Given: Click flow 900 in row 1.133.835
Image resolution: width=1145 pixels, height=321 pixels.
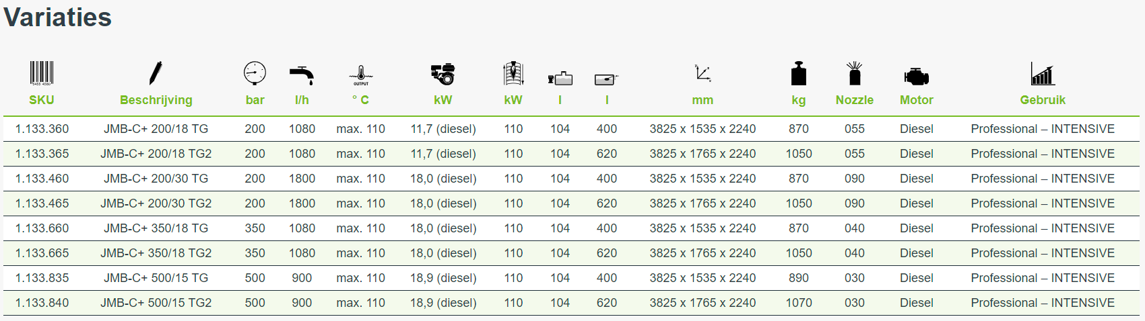Looking at the screenshot, I should tap(302, 278).
